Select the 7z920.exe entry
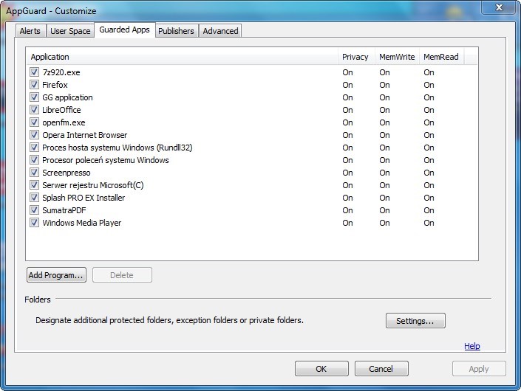This screenshot has width=521, height=391. pos(61,72)
